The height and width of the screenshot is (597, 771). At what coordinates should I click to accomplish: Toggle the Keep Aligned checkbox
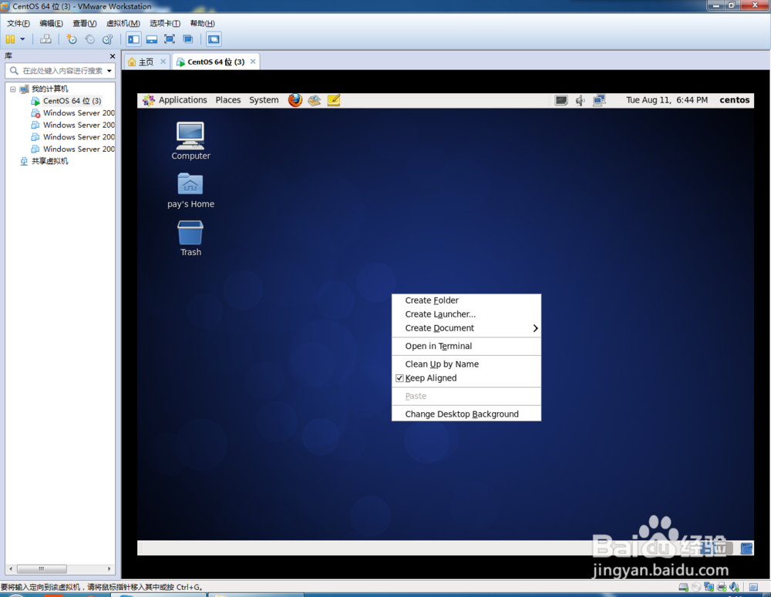click(x=400, y=378)
